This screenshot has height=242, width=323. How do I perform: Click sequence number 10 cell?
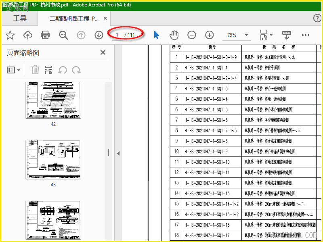[x=176, y=152]
